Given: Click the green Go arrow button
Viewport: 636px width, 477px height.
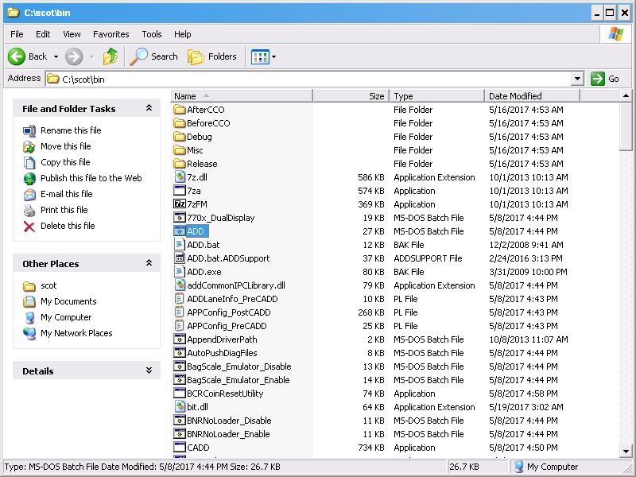Looking at the screenshot, I should 598,79.
